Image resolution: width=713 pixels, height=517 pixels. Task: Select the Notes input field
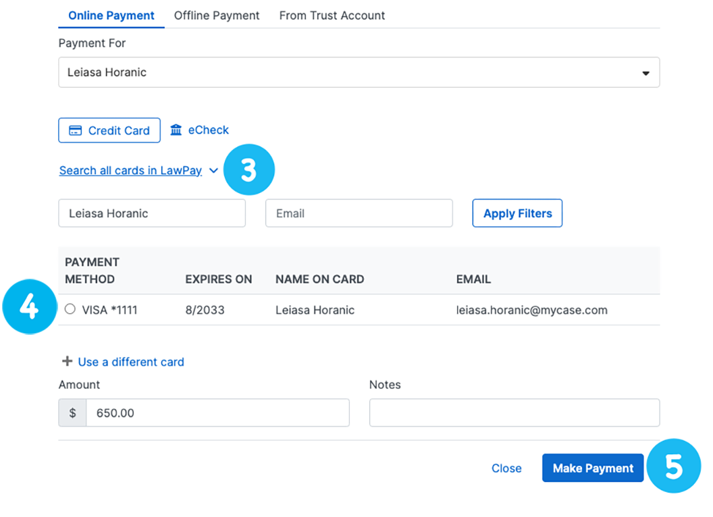point(514,412)
